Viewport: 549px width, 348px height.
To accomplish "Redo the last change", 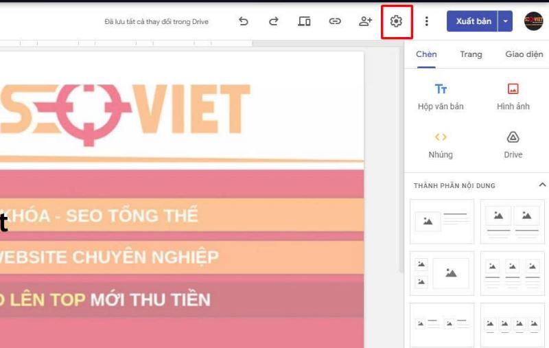I will pyautogui.click(x=274, y=21).
